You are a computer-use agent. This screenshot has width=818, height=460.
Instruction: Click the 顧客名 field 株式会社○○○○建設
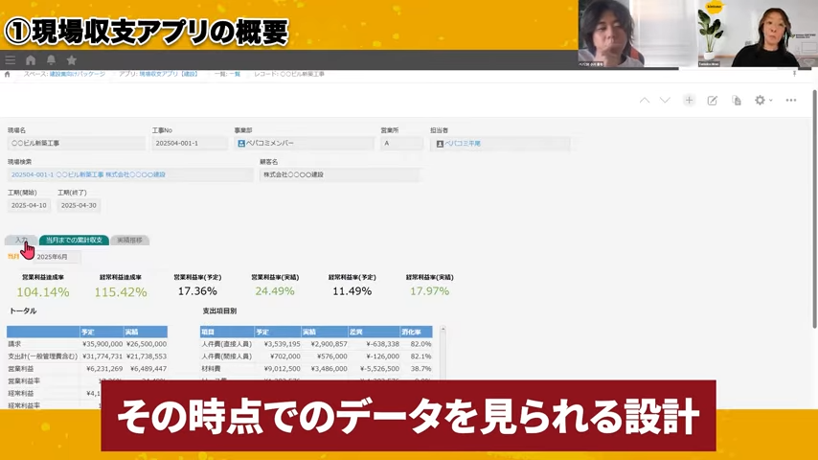[339, 174]
